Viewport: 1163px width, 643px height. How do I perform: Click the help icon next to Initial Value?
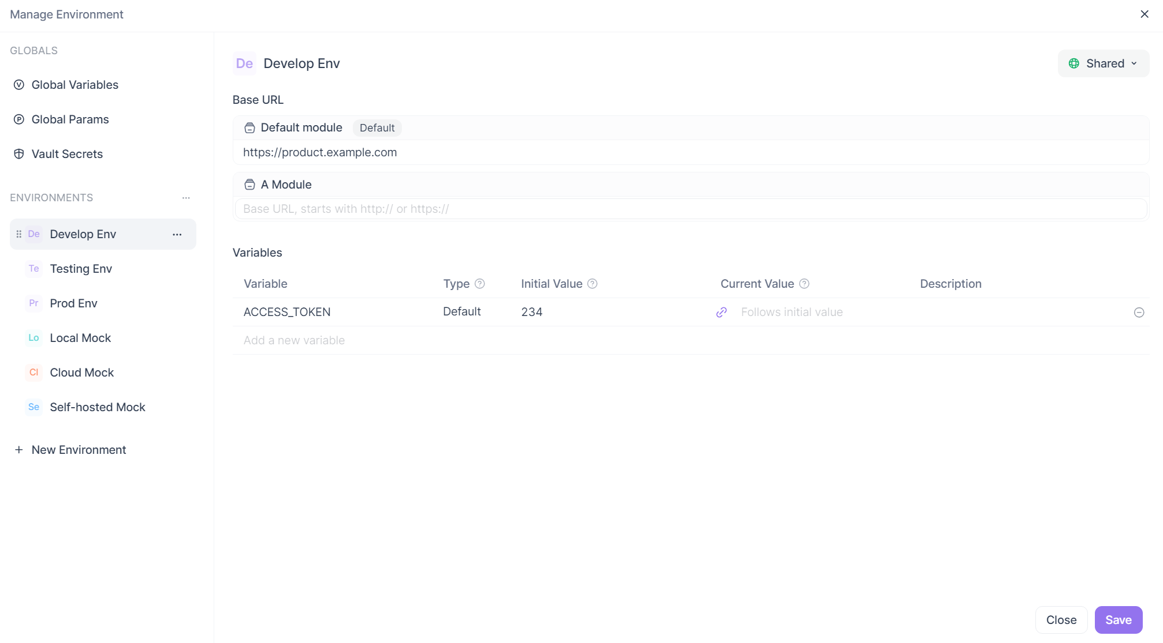[x=592, y=283]
